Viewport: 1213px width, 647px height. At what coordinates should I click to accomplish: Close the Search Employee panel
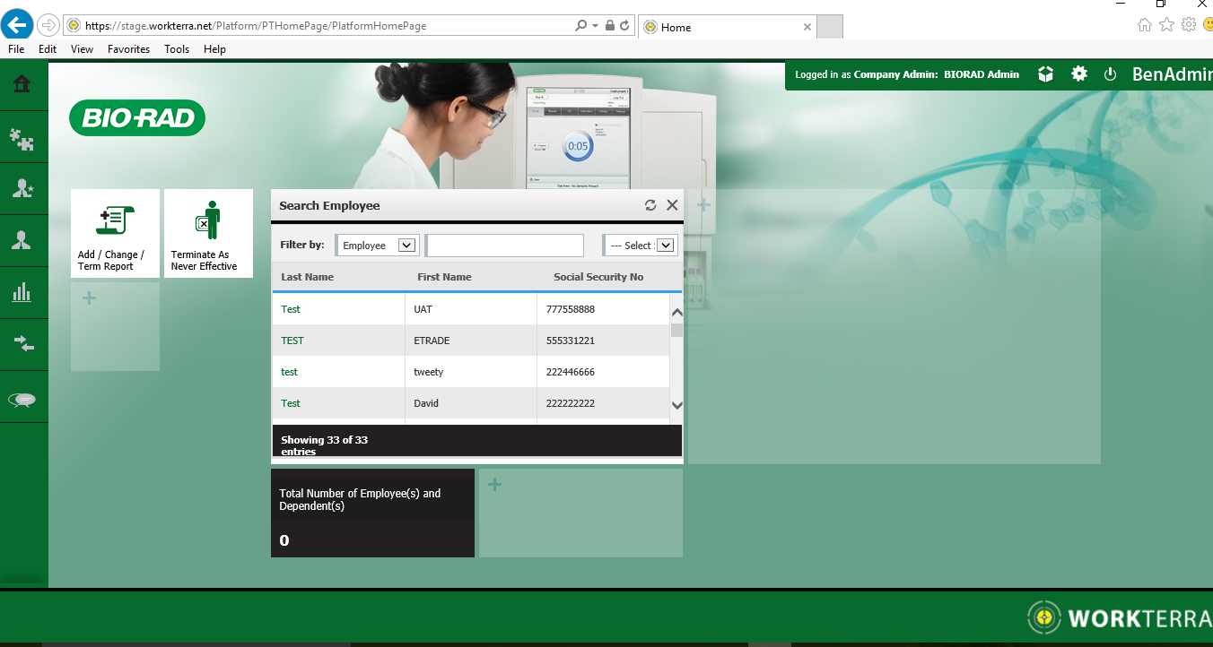pos(672,205)
